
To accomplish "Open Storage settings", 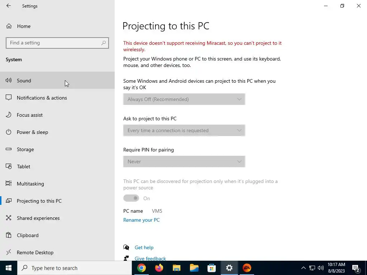I will pyautogui.click(x=57, y=149).
